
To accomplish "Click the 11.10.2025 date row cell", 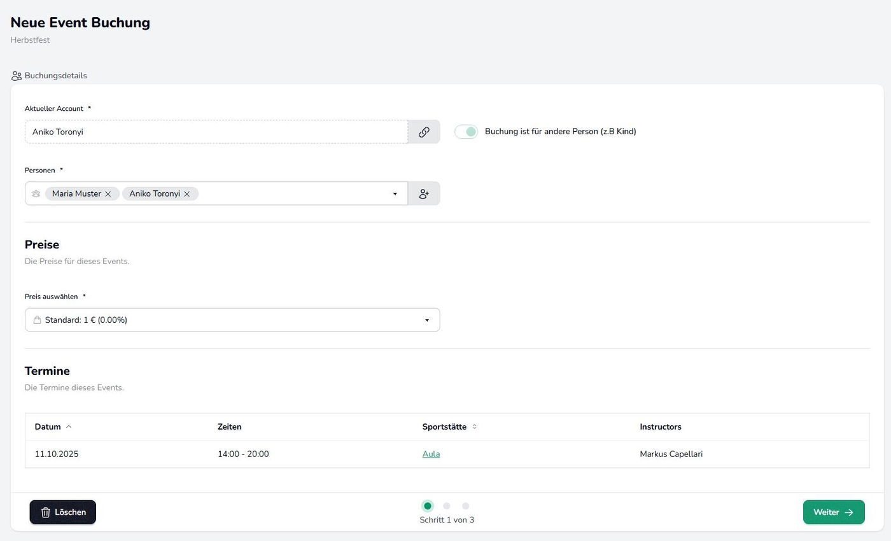I will (x=57, y=454).
